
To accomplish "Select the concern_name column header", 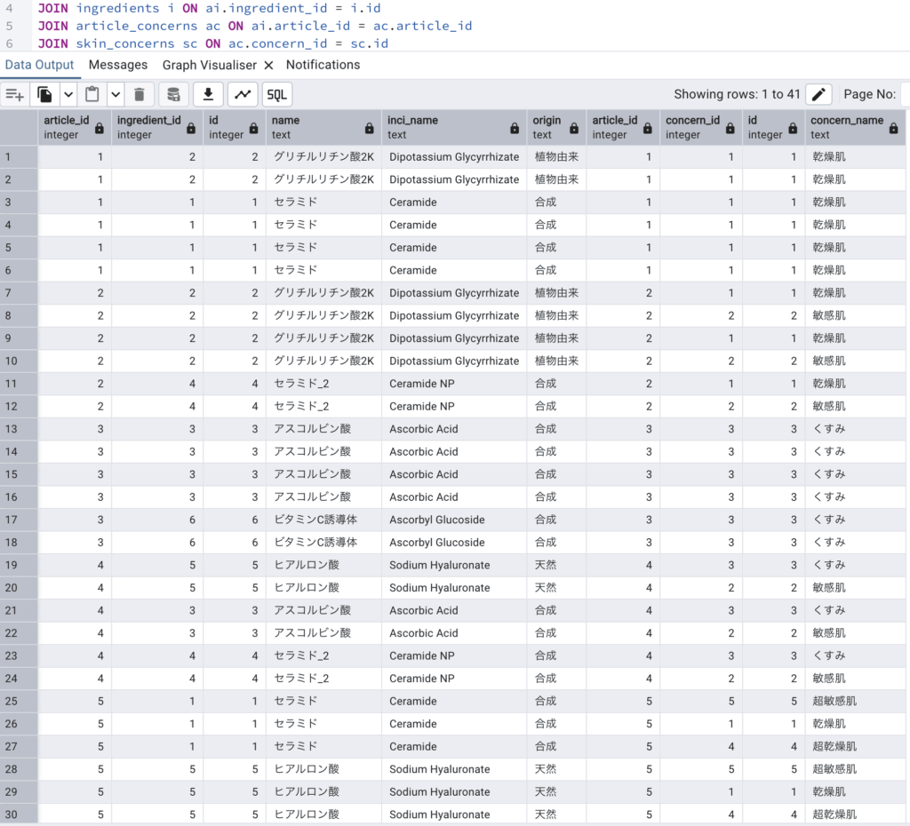I will pyautogui.click(x=856, y=128).
